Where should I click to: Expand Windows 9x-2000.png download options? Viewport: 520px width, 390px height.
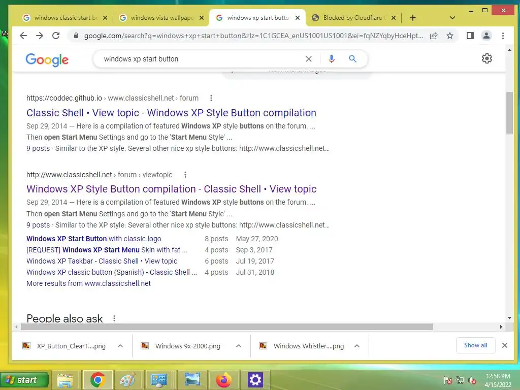click(x=239, y=346)
